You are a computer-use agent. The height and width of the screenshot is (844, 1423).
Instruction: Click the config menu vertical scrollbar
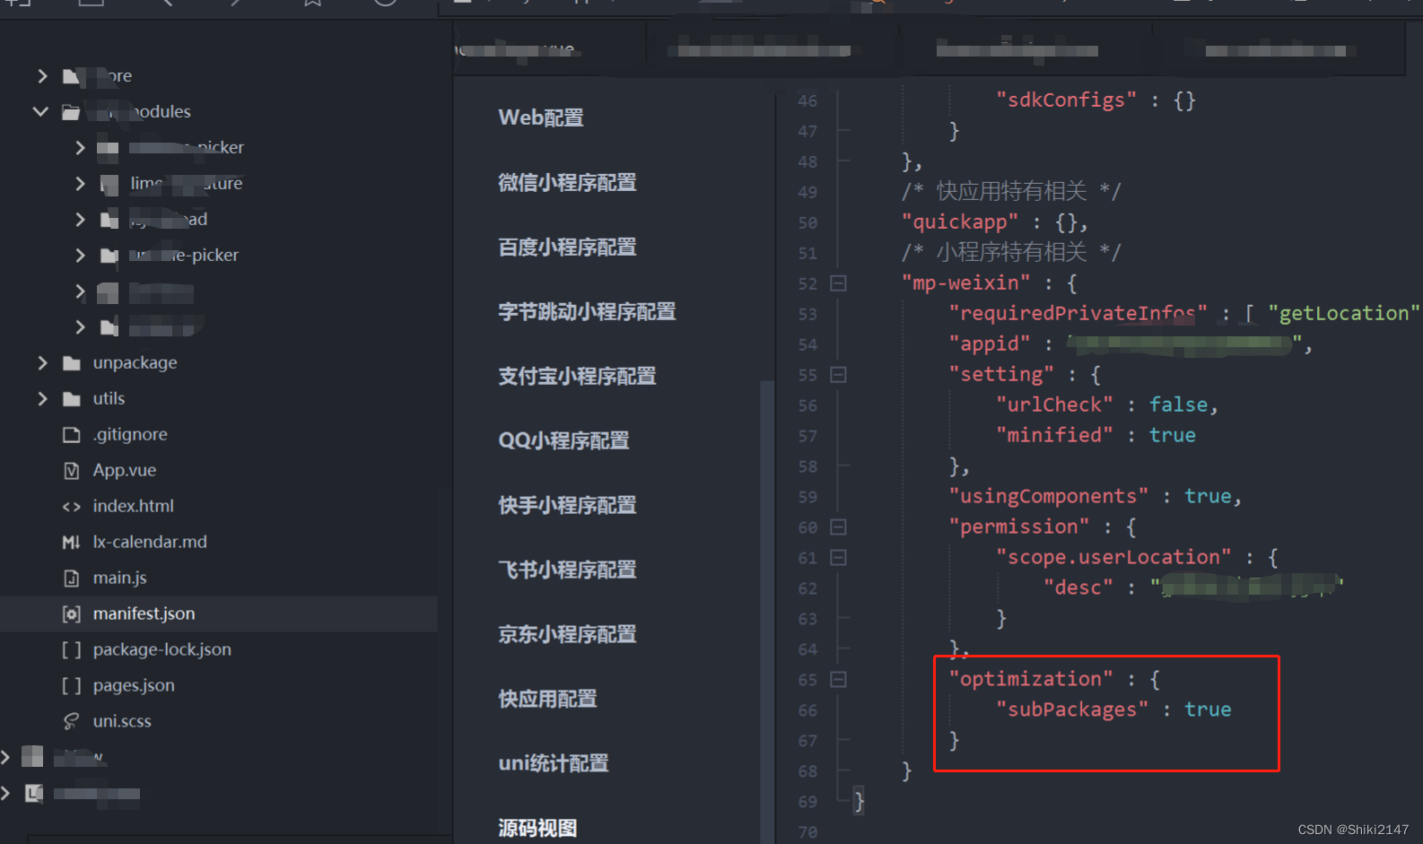click(767, 610)
